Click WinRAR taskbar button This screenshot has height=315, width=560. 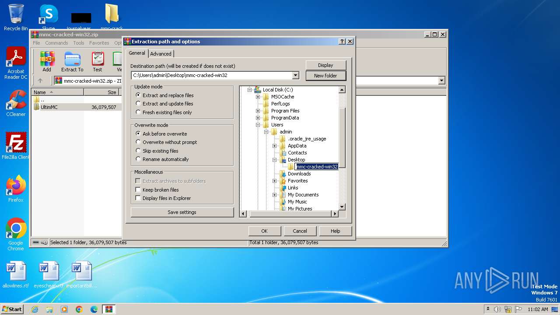pos(109,309)
